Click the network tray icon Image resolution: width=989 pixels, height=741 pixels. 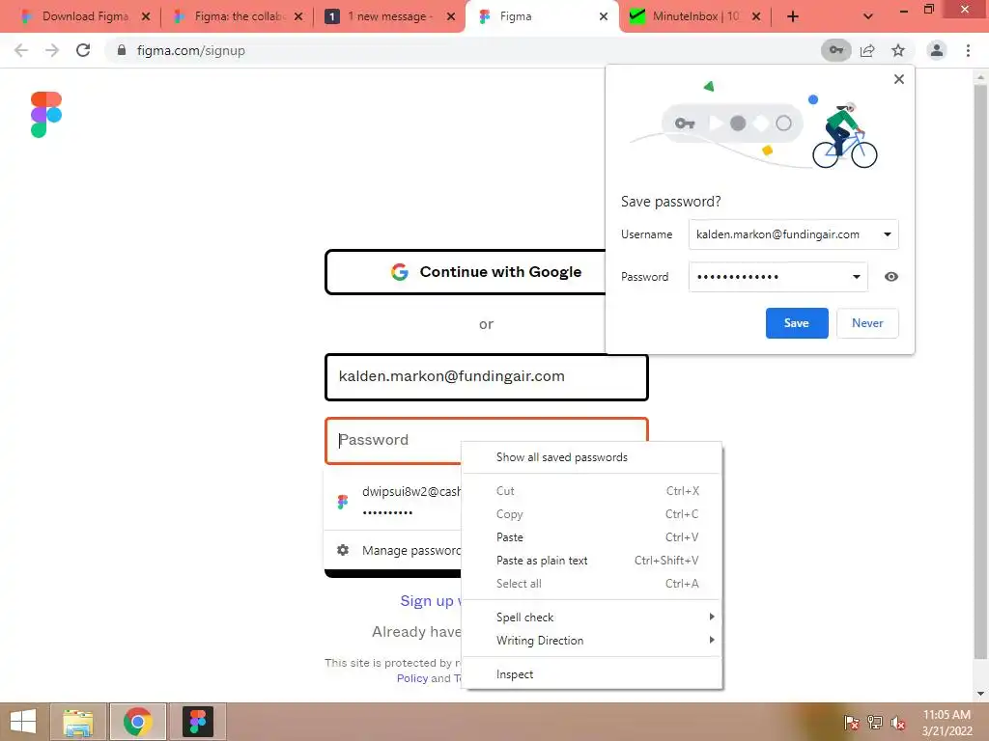point(874,723)
